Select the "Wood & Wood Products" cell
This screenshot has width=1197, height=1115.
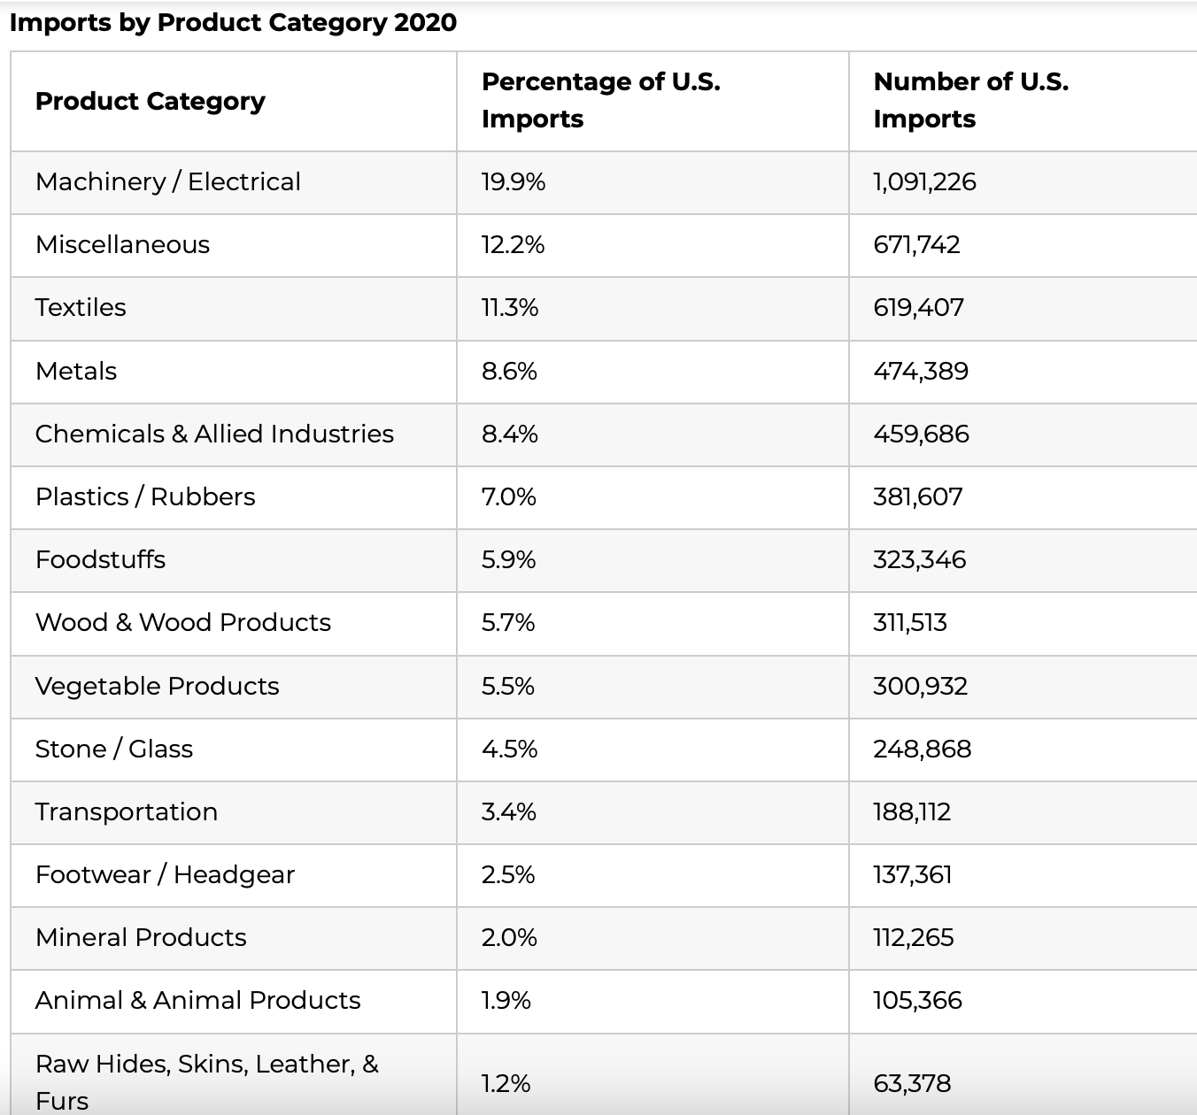pos(182,623)
